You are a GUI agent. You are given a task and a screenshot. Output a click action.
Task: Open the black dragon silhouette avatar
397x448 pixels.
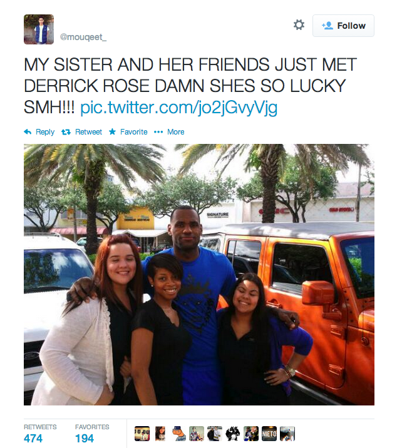click(x=232, y=434)
